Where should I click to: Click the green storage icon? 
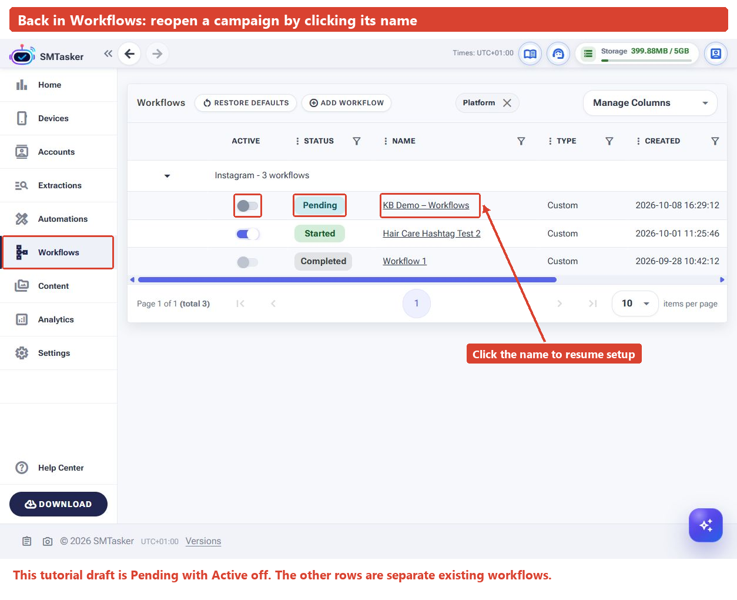588,54
